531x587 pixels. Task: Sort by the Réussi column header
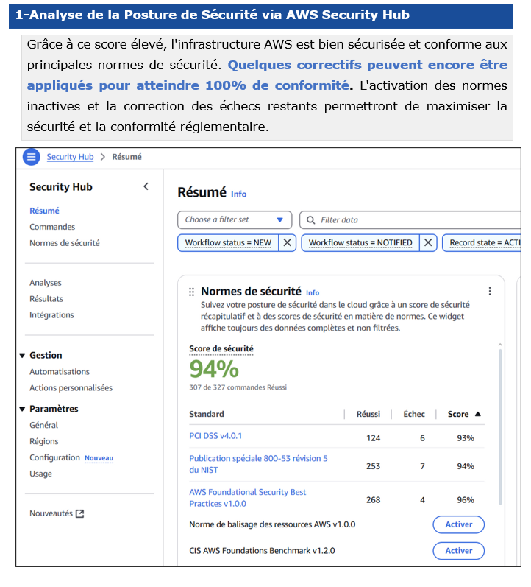[x=368, y=414]
